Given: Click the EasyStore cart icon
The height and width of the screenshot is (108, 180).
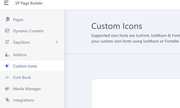Looking at the screenshot, I should point(7,42).
